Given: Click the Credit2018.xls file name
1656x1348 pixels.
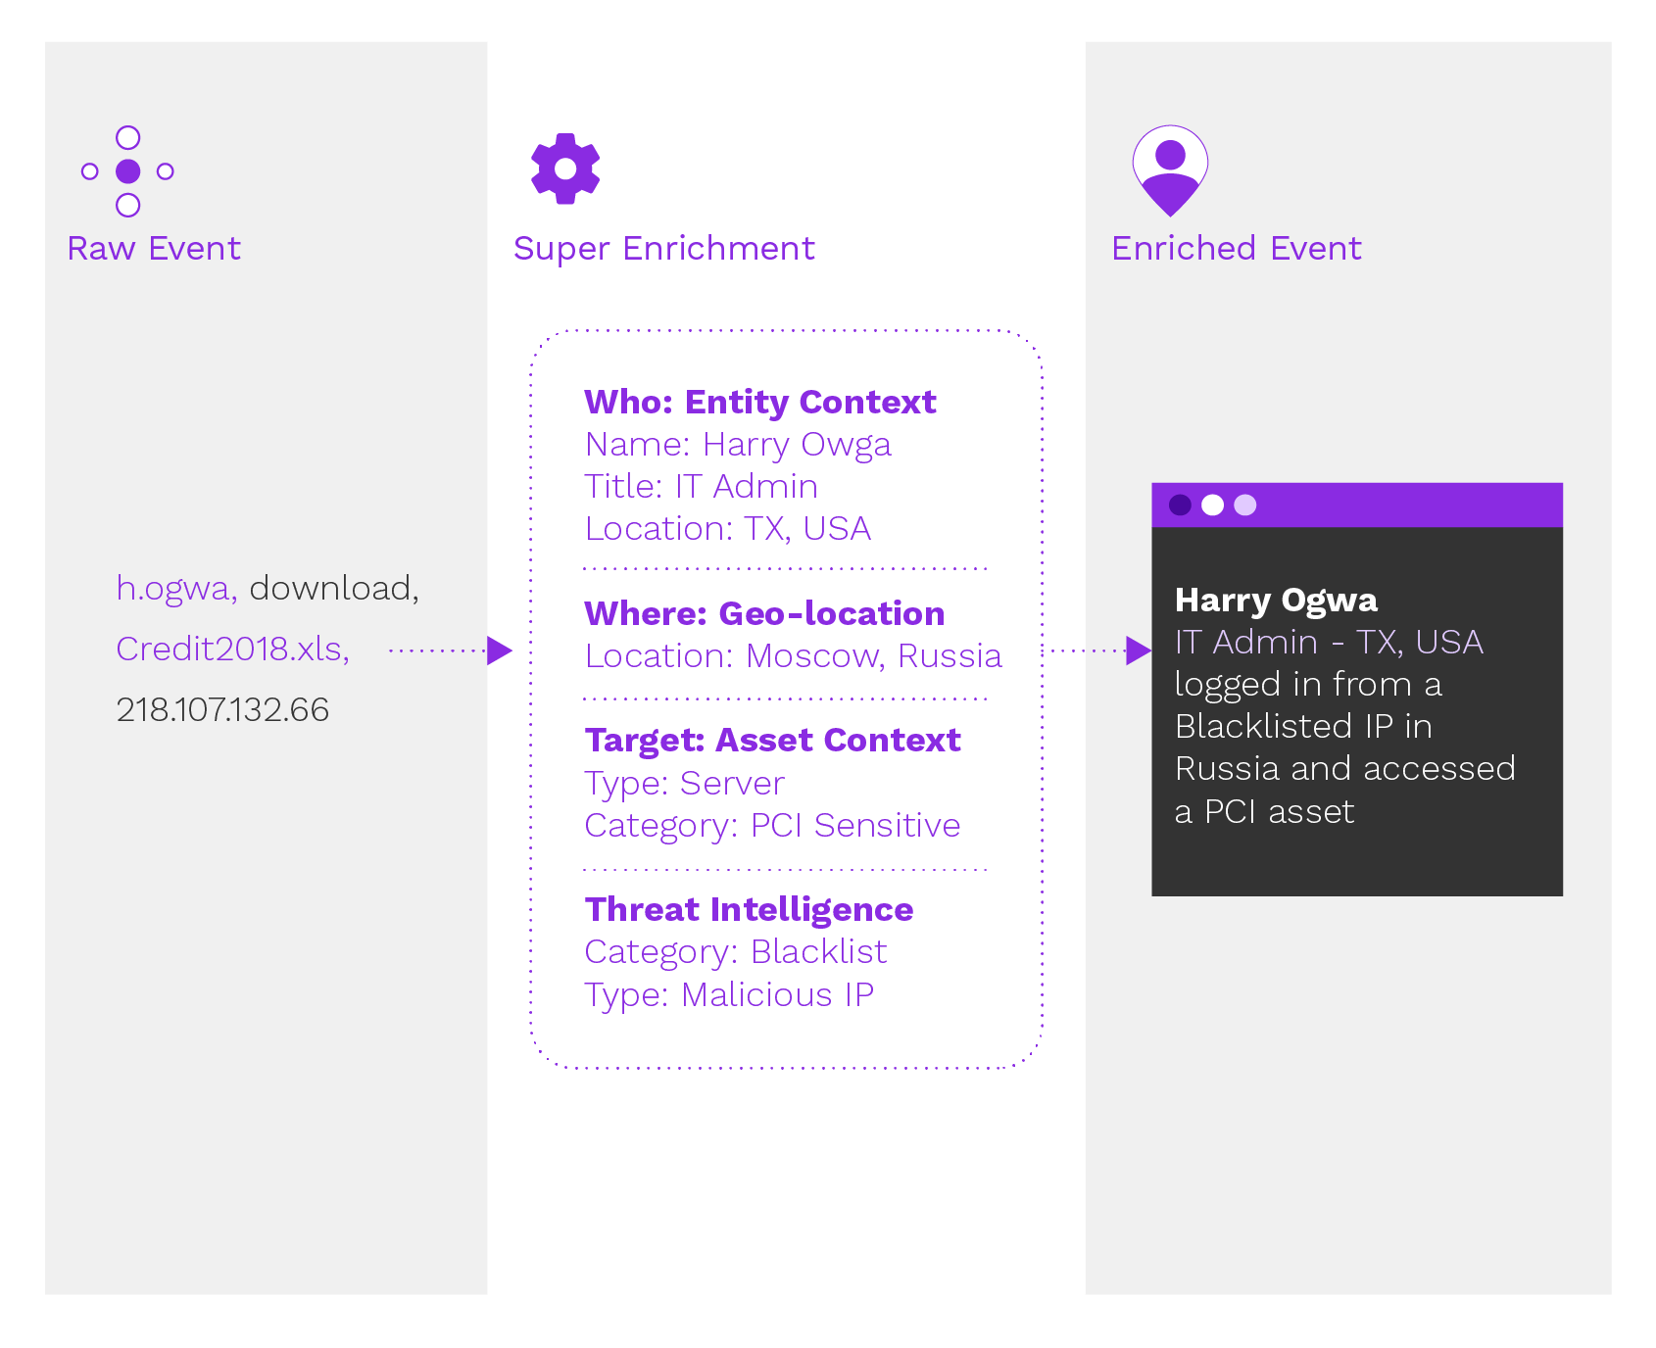Looking at the screenshot, I should 231,649.
